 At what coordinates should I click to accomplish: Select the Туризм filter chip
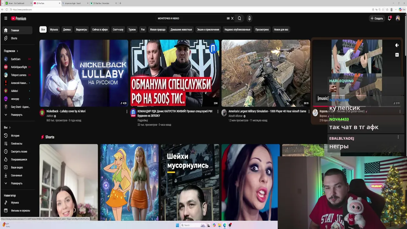132,30
